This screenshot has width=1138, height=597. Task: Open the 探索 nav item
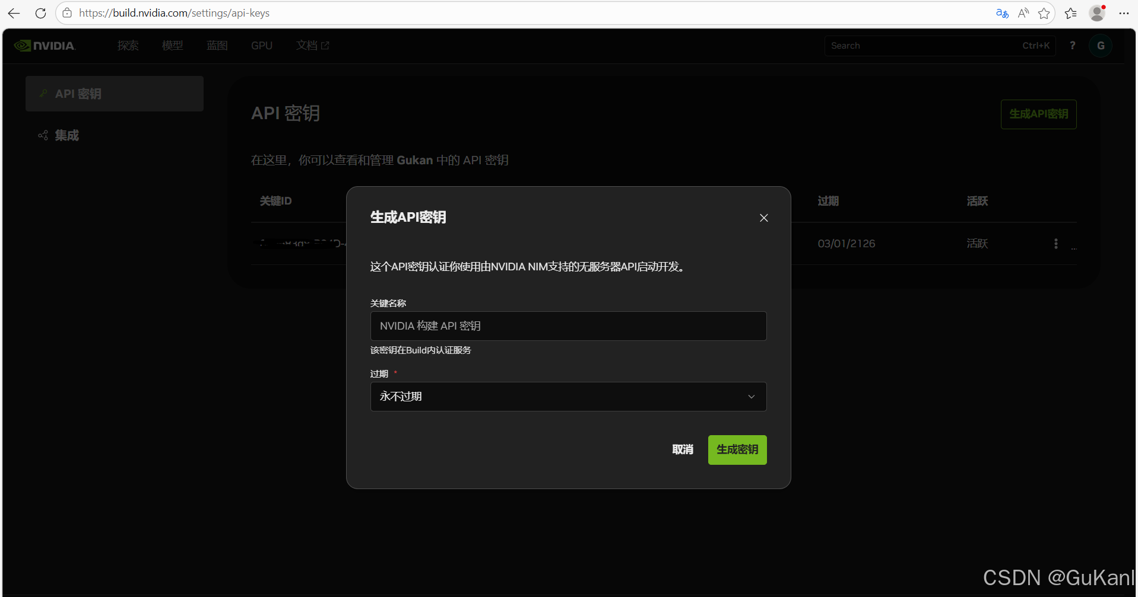tap(128, 46)
